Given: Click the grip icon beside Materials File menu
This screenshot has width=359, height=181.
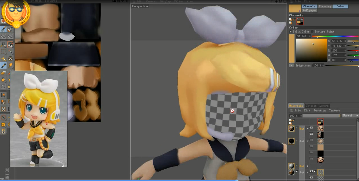Looking at the screenshot, I should (291, 110).
